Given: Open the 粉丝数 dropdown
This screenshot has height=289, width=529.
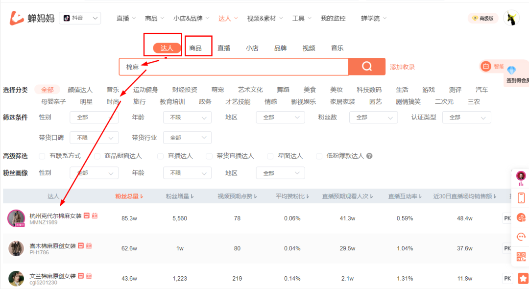Looking at the screenshot, I should (x=373, y=117).
